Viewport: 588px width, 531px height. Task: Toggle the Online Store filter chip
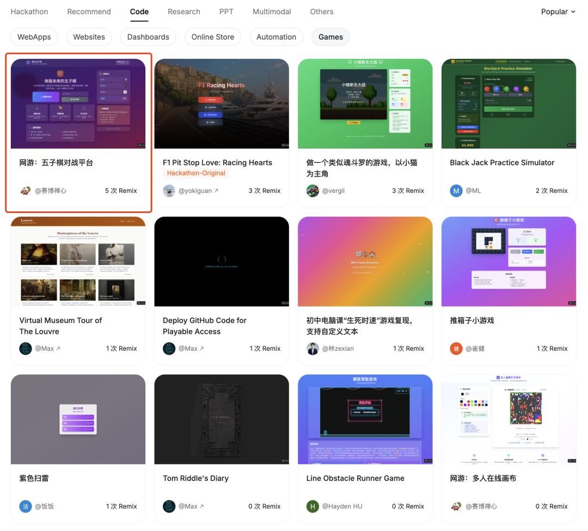click(213, 37)
